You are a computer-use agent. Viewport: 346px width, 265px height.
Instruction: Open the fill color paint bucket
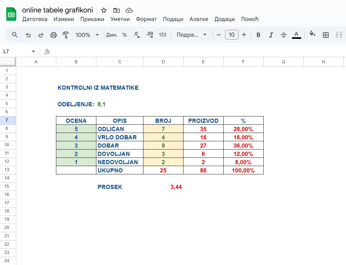coord(313,34)
